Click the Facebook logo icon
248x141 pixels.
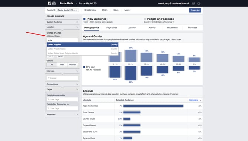[50, 3]
